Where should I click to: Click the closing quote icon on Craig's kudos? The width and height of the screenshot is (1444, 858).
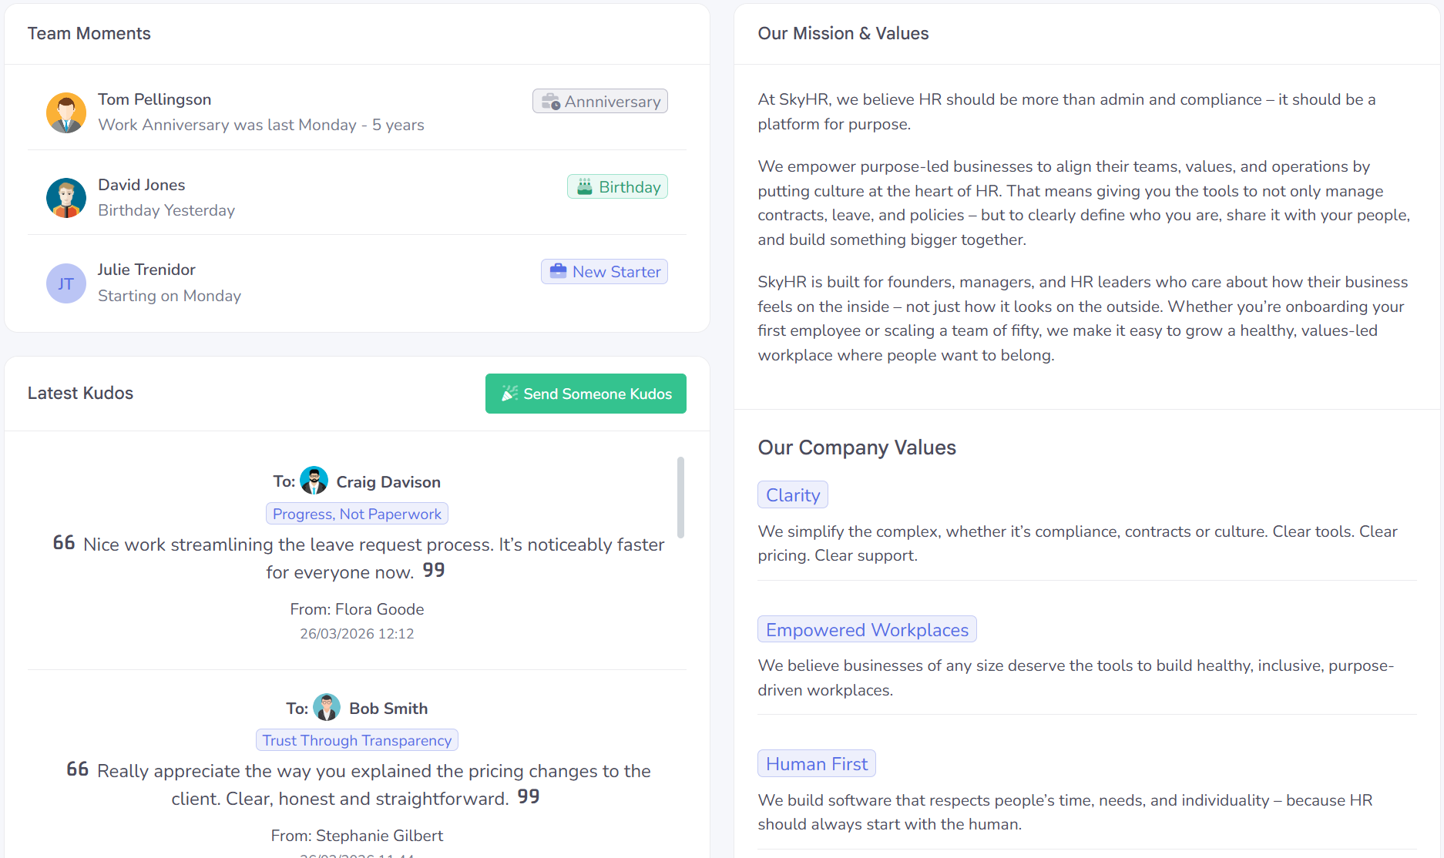(434, 570)
